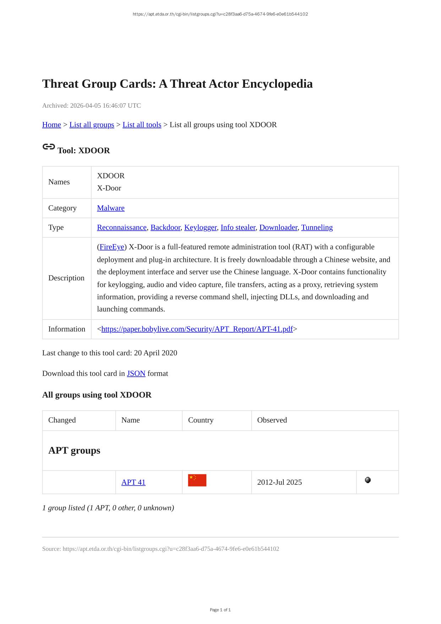
Task: Open the FireEye source link
Action: coord(112,247)
